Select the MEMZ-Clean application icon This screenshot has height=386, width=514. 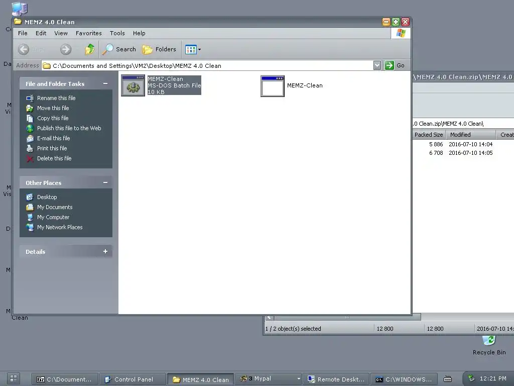click(273, 86)
